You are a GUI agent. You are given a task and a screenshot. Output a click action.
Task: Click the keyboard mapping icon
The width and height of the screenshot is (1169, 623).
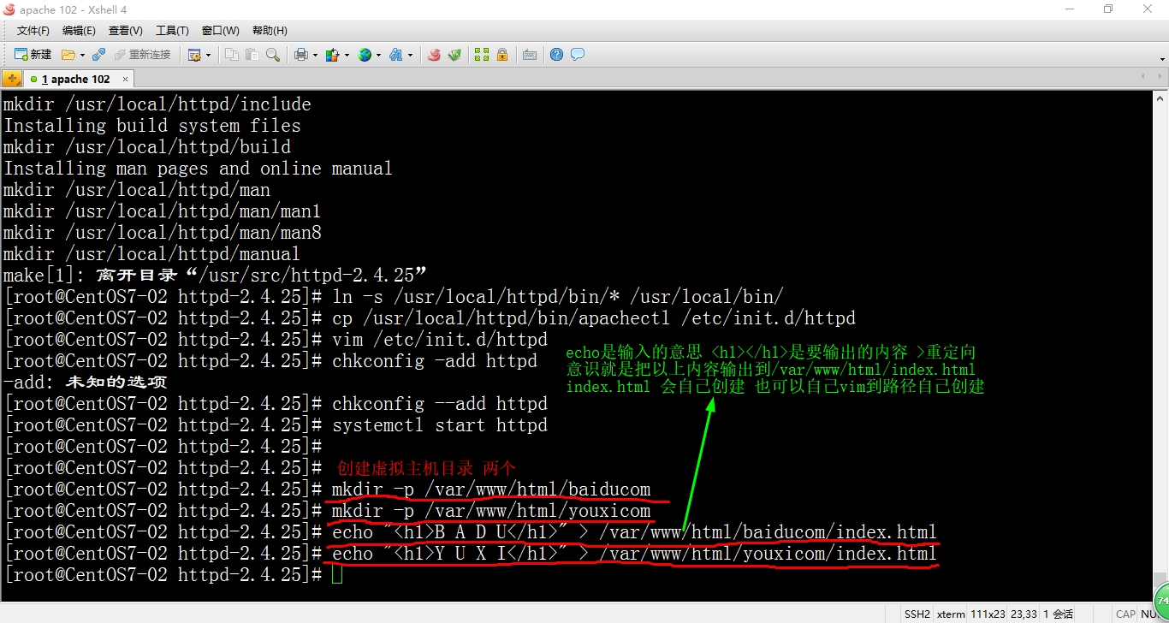pos(530,55)
